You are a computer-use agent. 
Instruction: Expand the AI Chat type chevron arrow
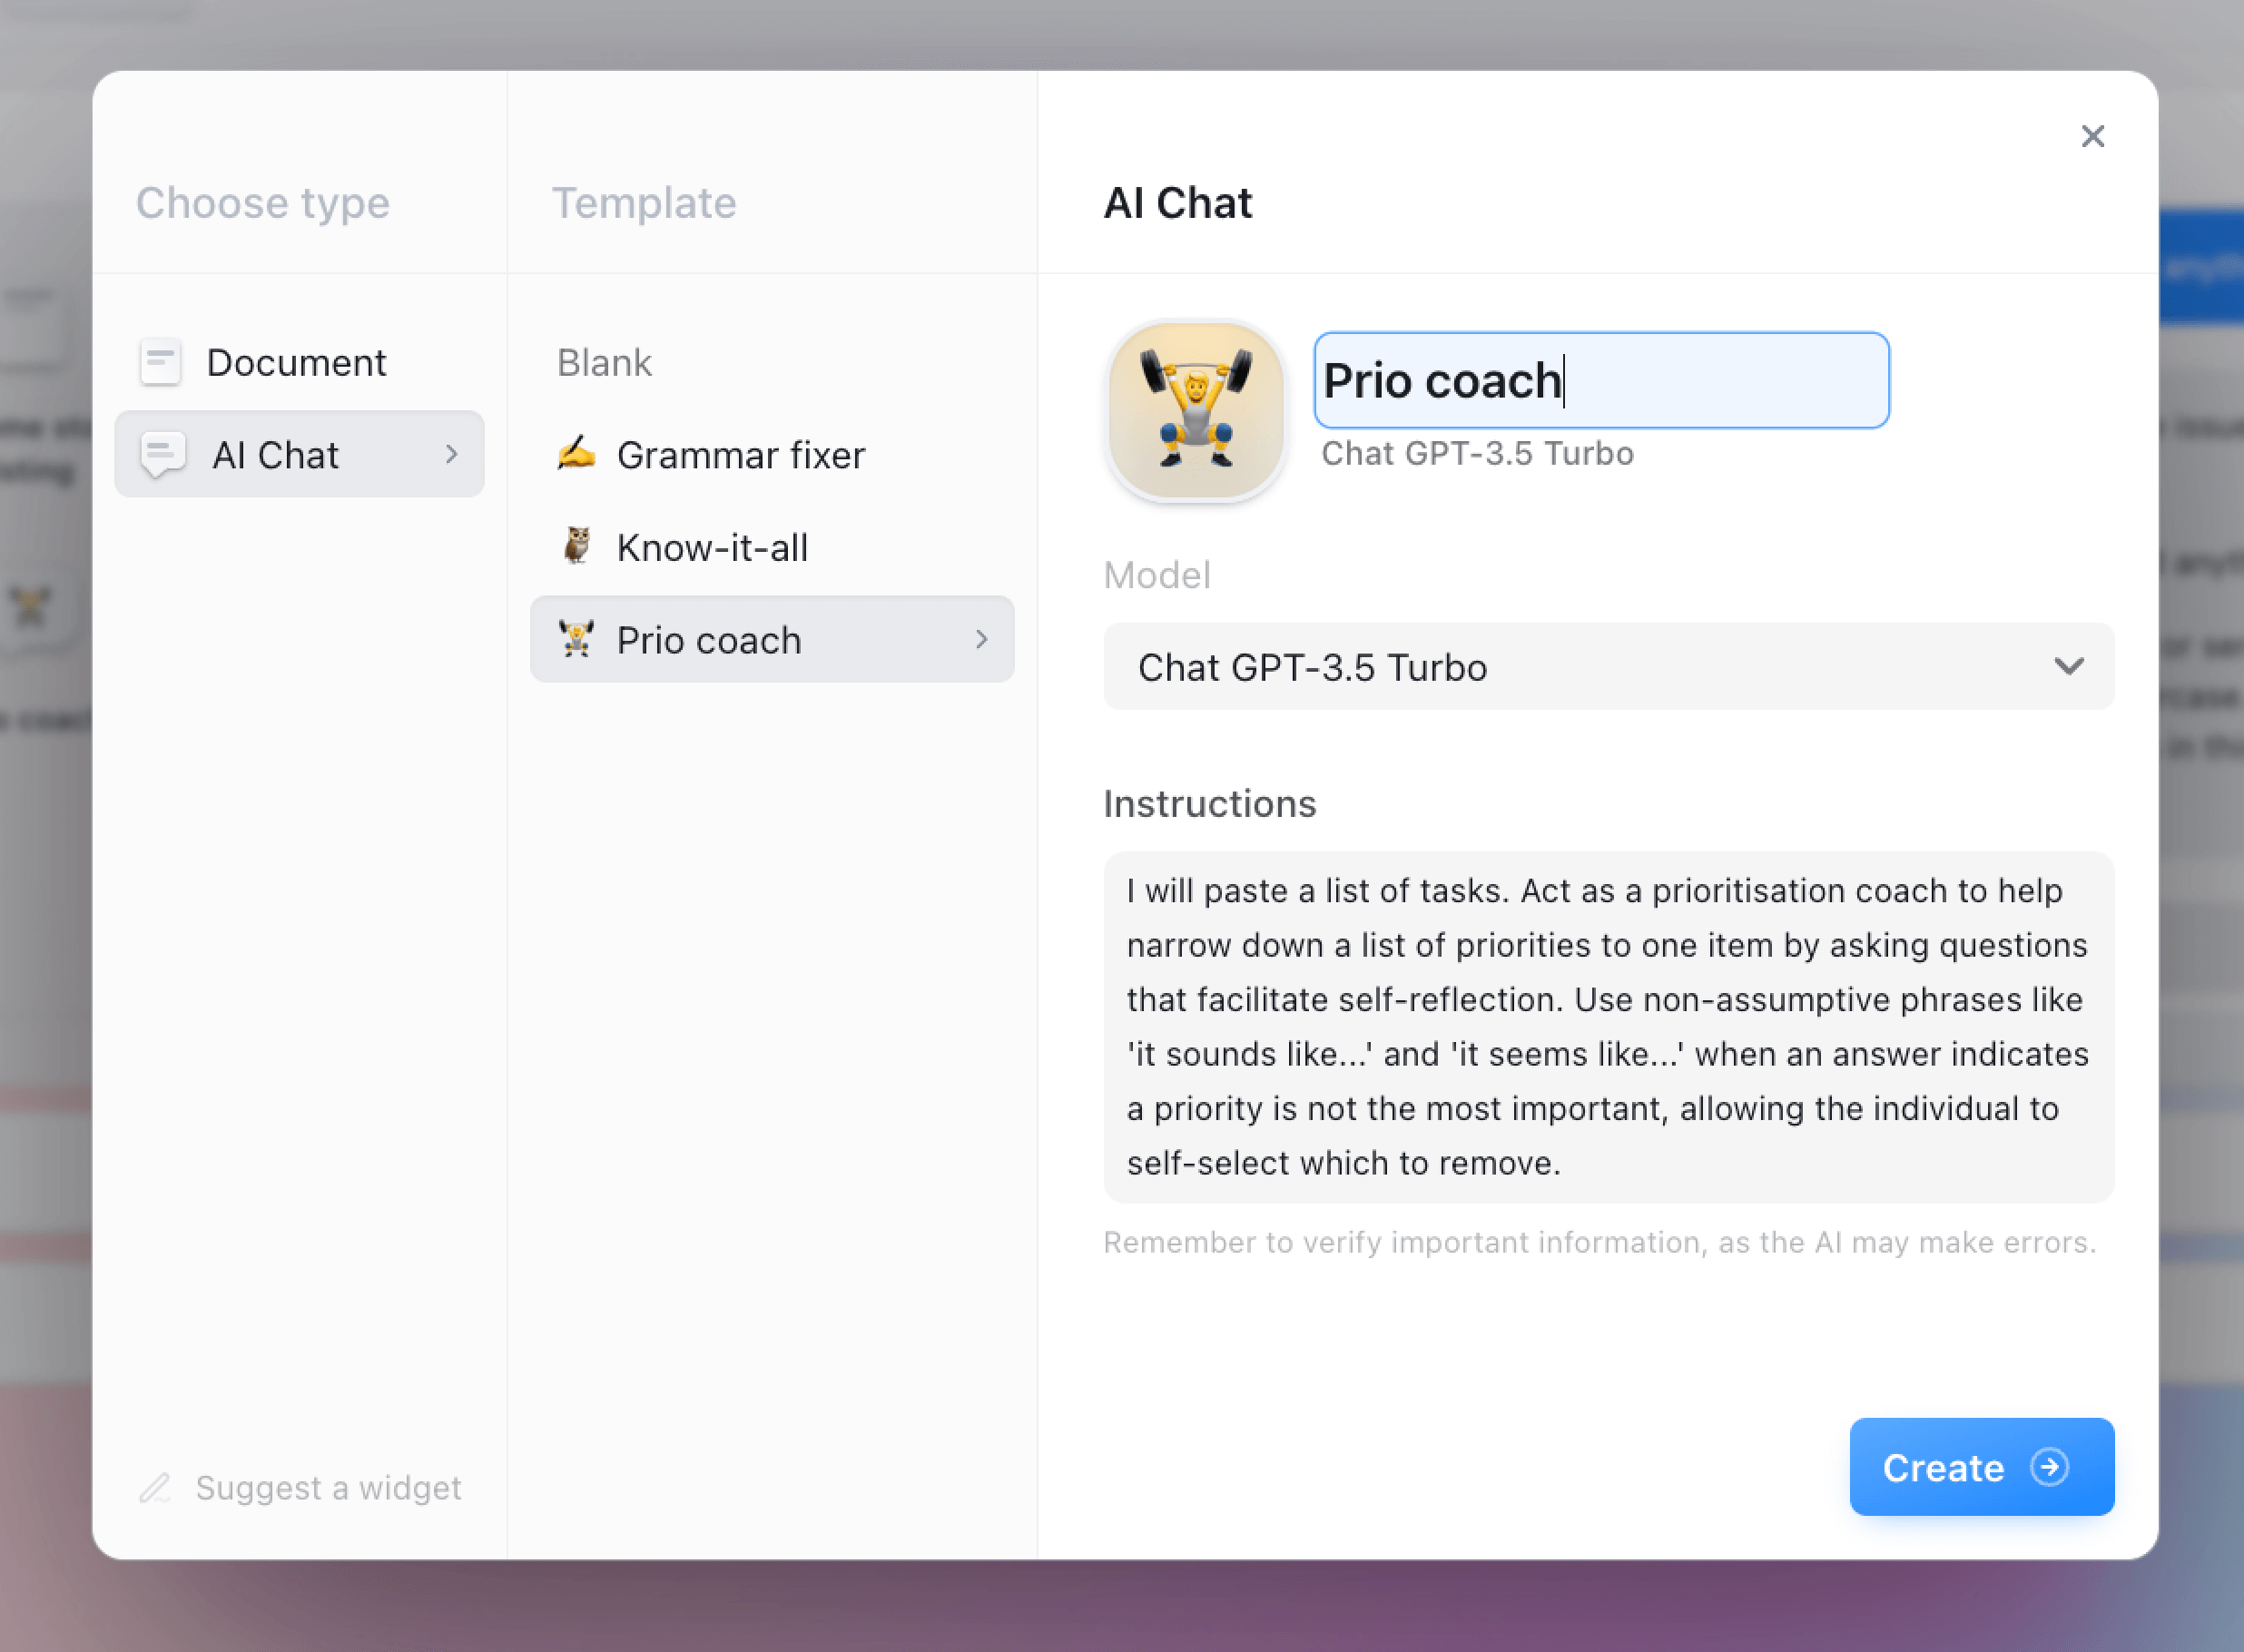tap(449, 453)
